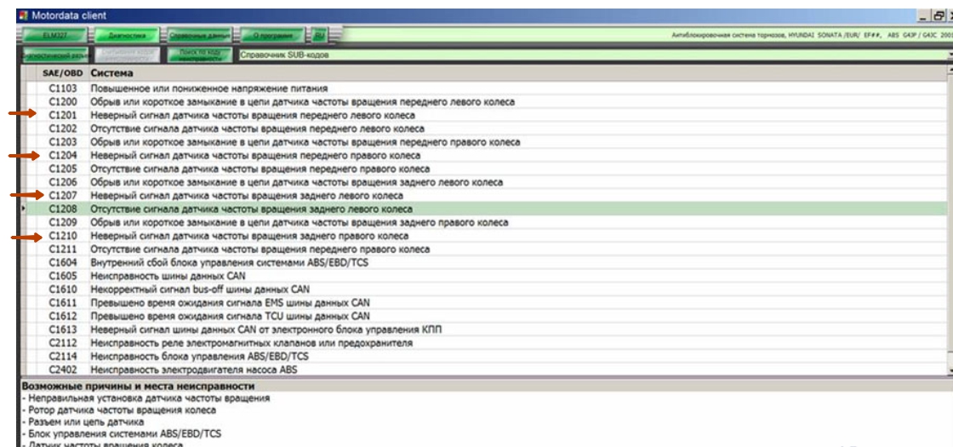The image size is (953, 447).
Task: Click the Диагностический разъем button
Action: pyautogui.click(x=48, y=56)
